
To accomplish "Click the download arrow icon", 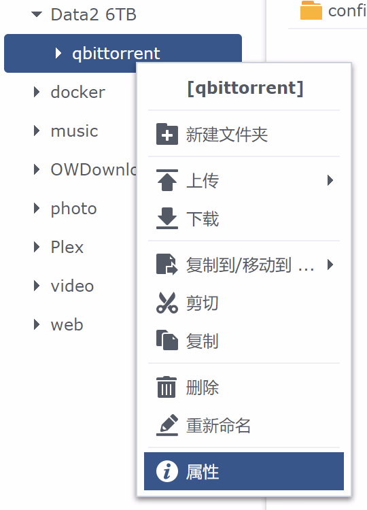I will coord(167,218).
